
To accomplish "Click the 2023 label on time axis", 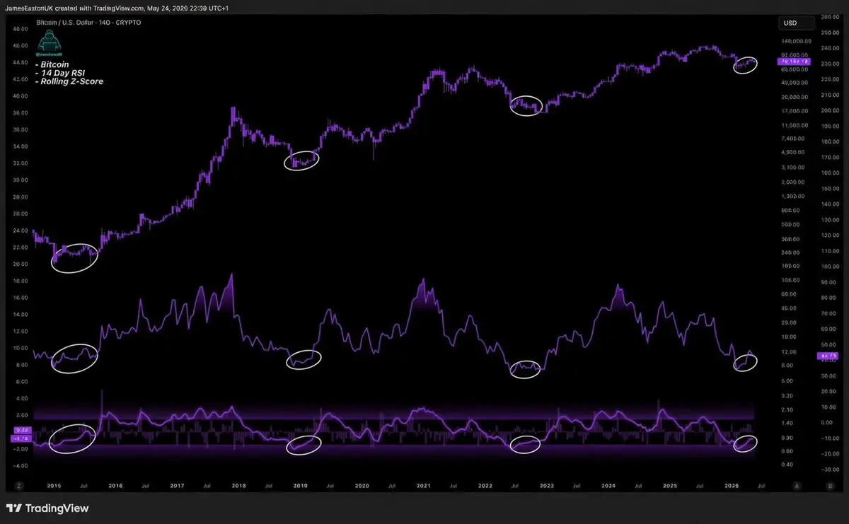I will click(x=547, y=486).
